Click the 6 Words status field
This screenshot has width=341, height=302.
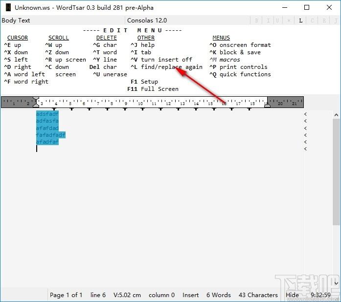click(219, 295)
